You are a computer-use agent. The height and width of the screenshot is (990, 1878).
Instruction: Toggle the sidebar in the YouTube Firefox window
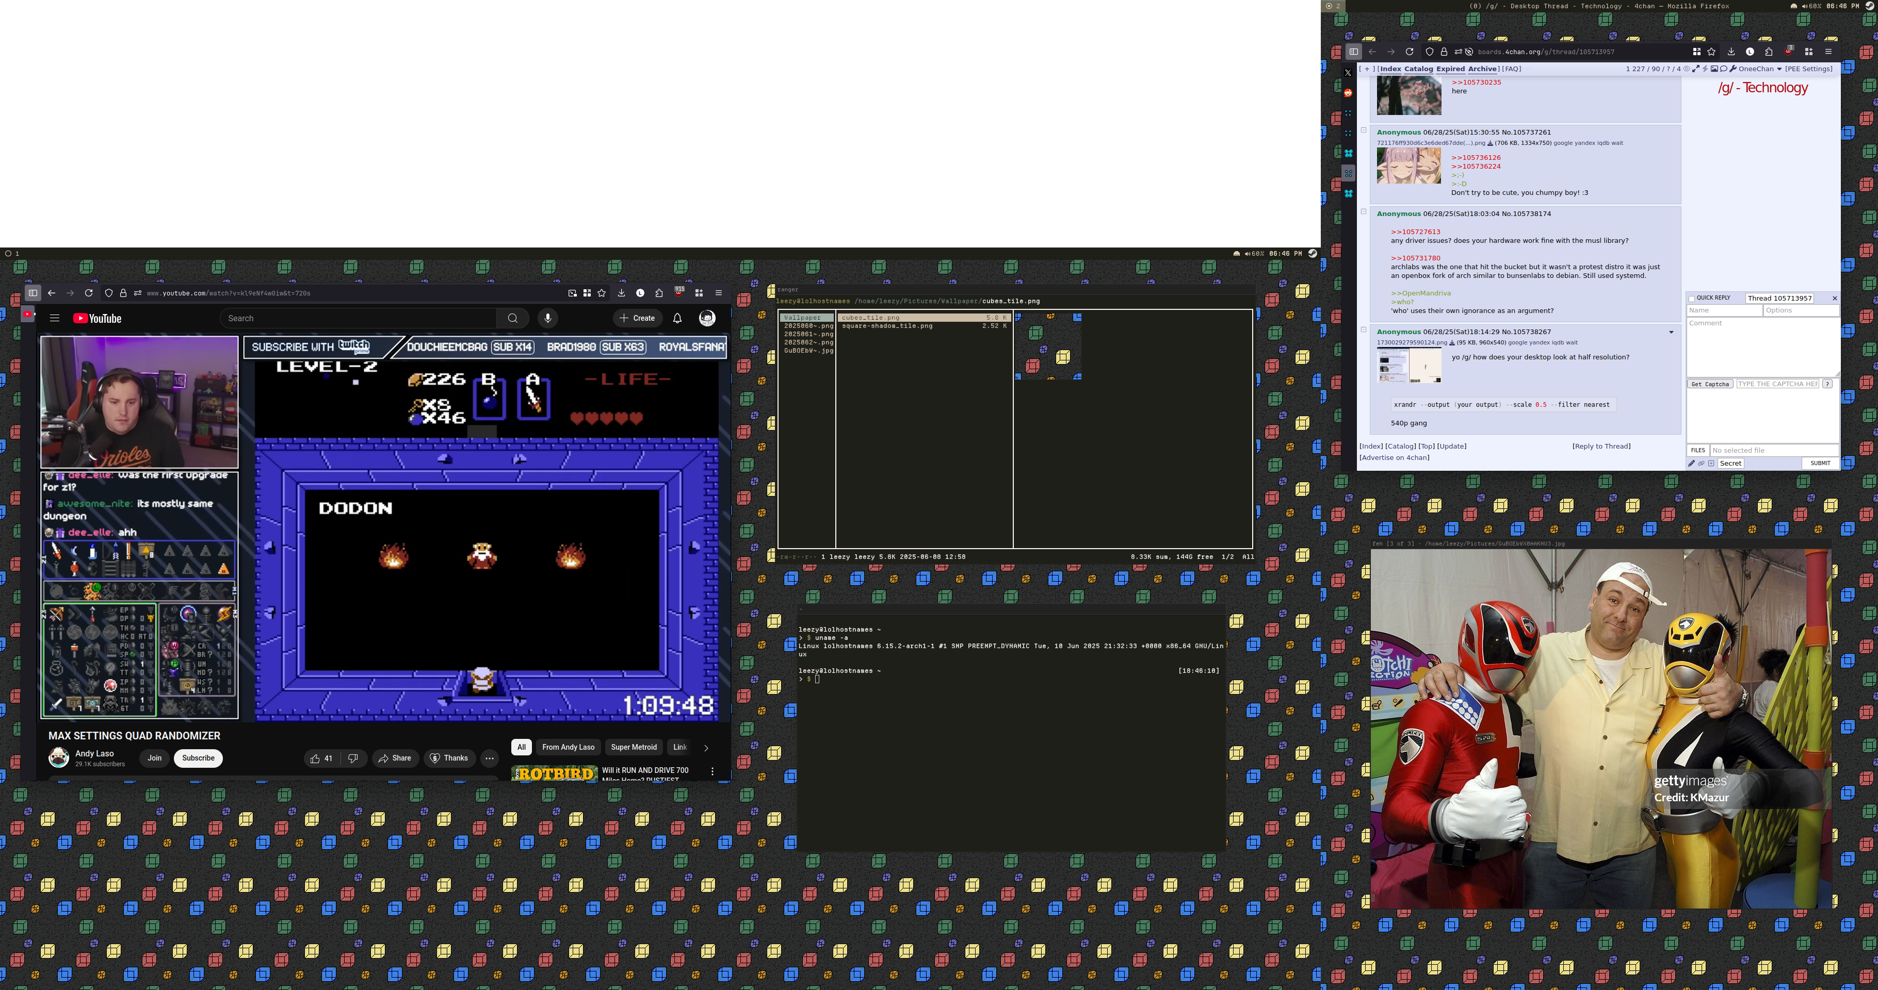coord(33,293)
